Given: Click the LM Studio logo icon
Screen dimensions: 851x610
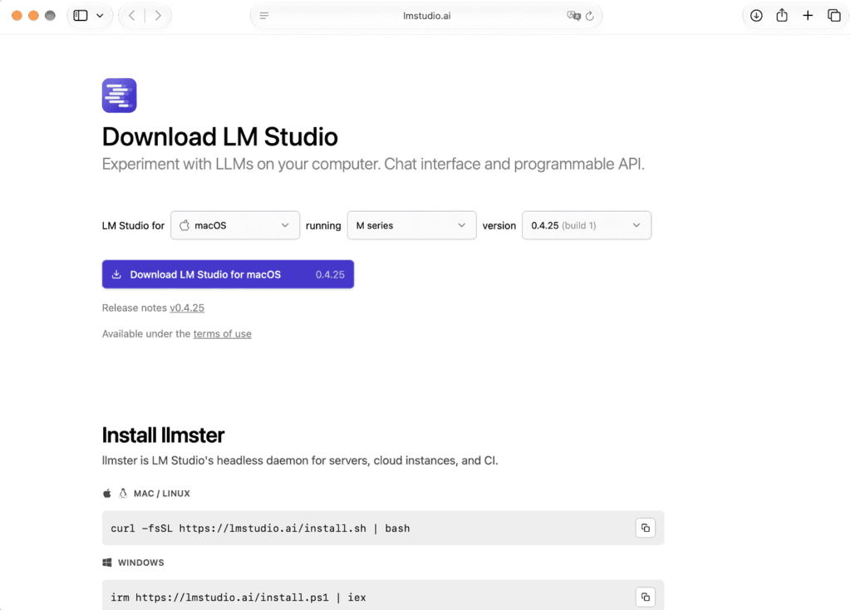Looking at the screenshot, I should [119, 96].
